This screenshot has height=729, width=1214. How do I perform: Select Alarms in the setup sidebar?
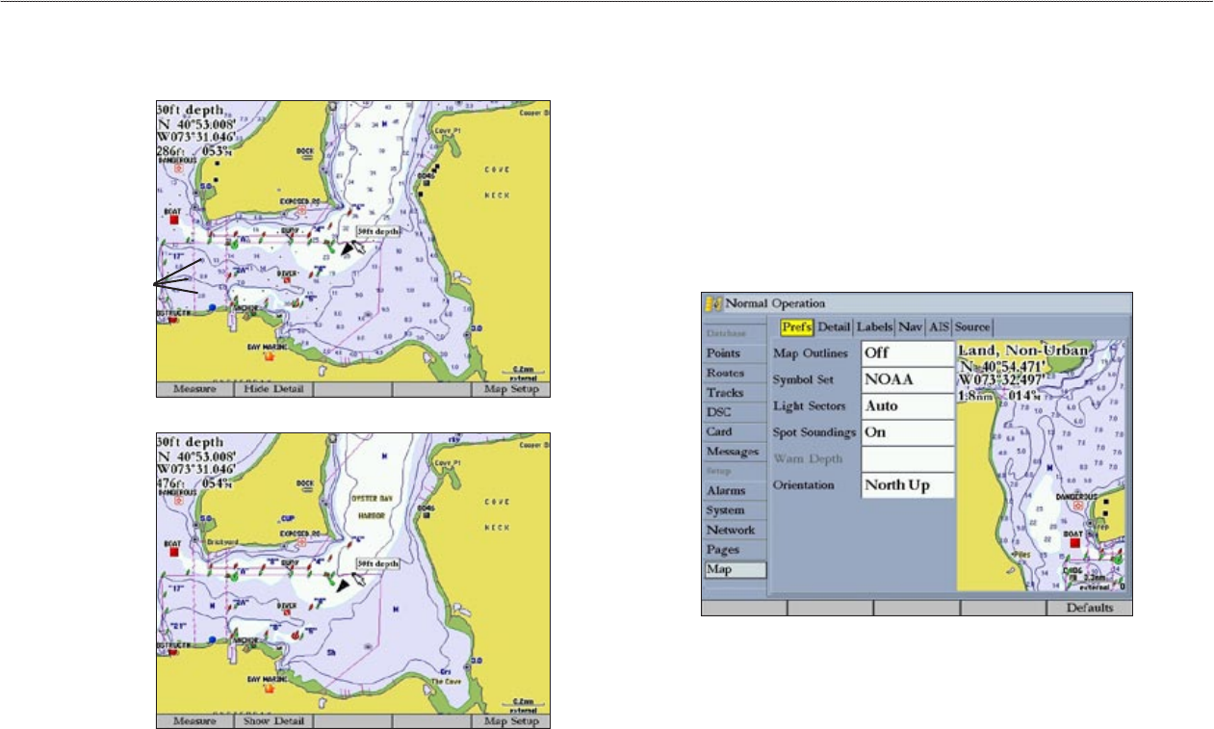734,491
